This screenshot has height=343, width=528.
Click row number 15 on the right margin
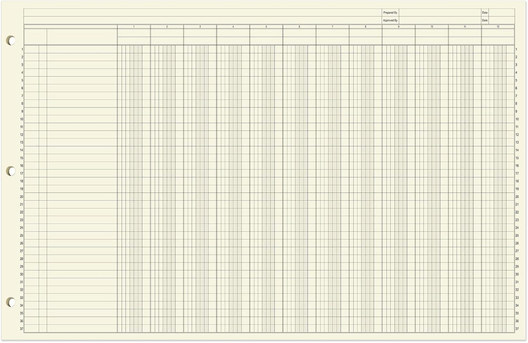click(x=516, y=158)
